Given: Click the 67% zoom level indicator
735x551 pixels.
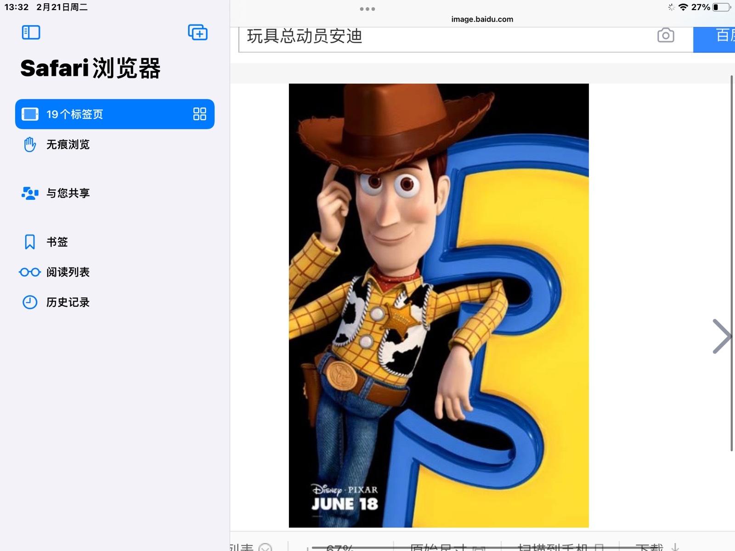Looking at the screenshot, I should pos(339,547).
